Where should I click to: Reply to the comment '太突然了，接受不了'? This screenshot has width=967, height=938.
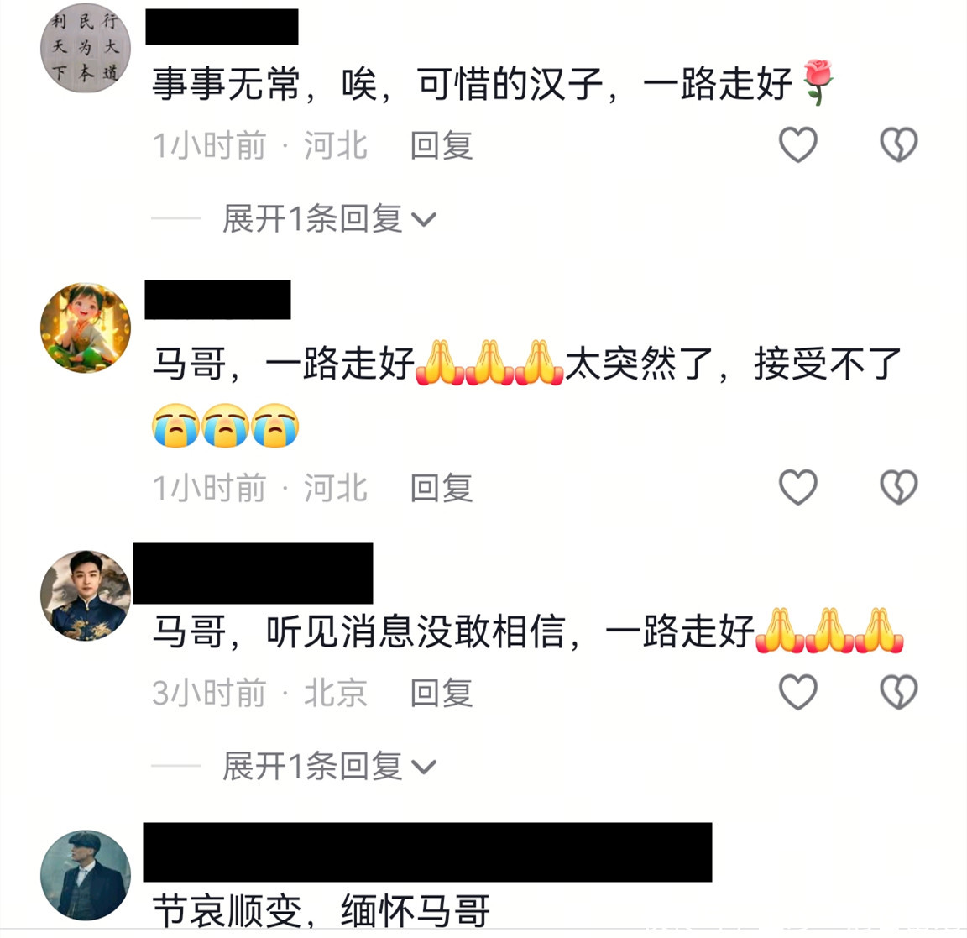442,488
